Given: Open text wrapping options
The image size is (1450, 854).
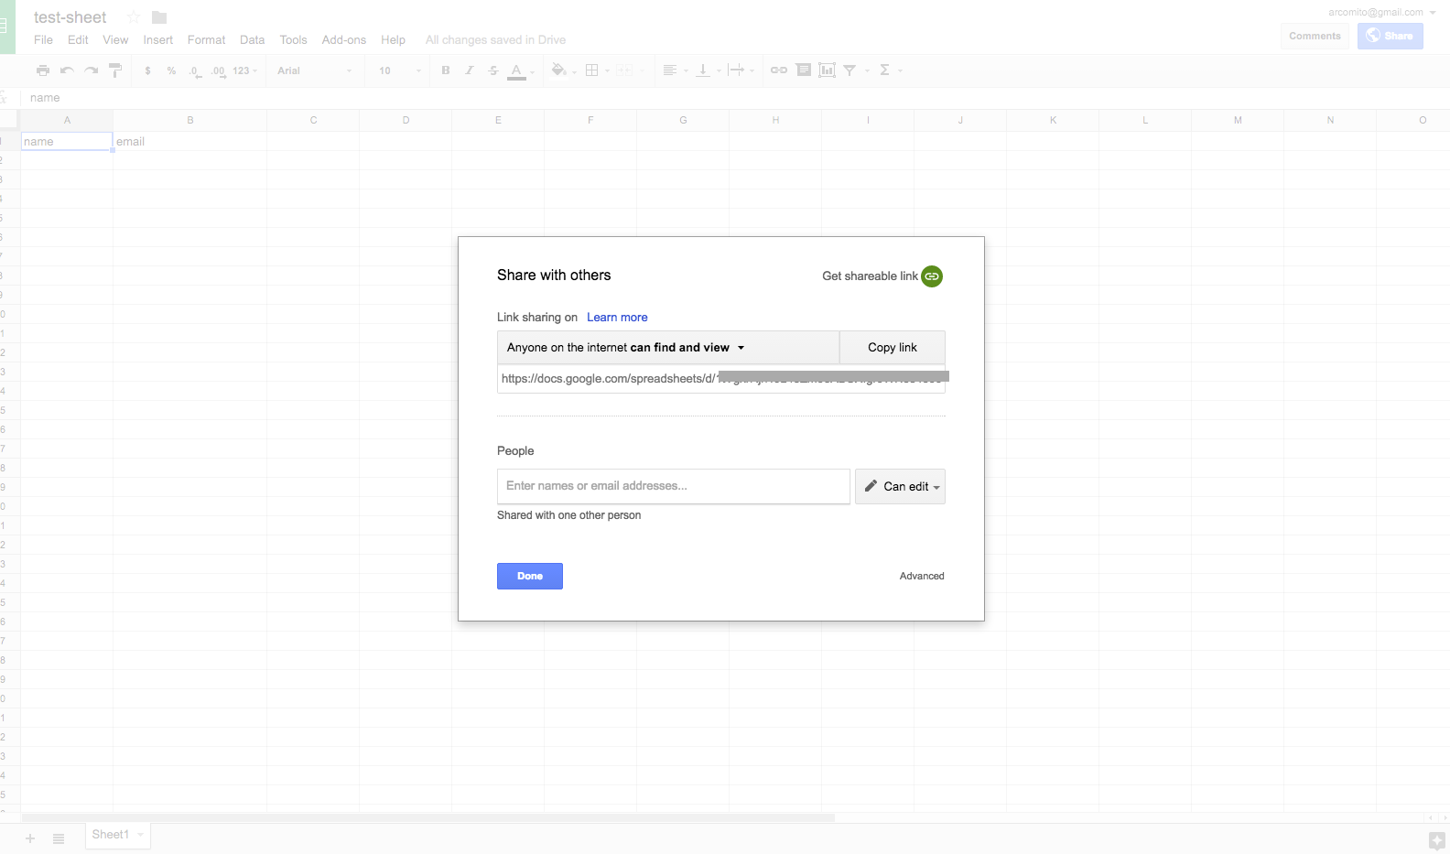Looking at the screenshot, I should tap(736, 70).
